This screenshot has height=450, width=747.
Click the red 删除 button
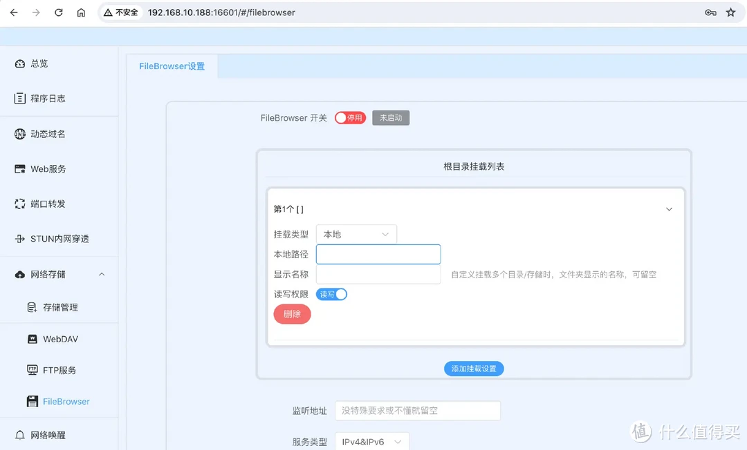pyautogui.click(x=292, y=315)
